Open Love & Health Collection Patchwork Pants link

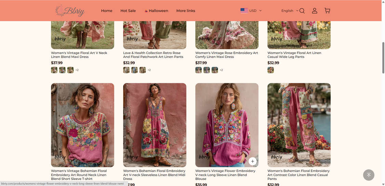(x=153, y=55)
